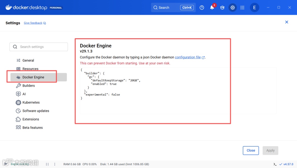Click into the Search settings field
Screen dimensions: 297x168
[39, 47]
